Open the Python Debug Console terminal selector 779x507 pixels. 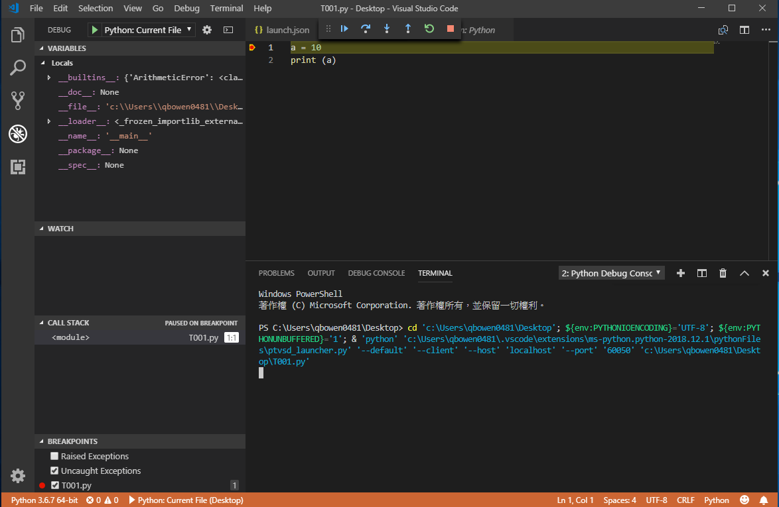[611, 273]
